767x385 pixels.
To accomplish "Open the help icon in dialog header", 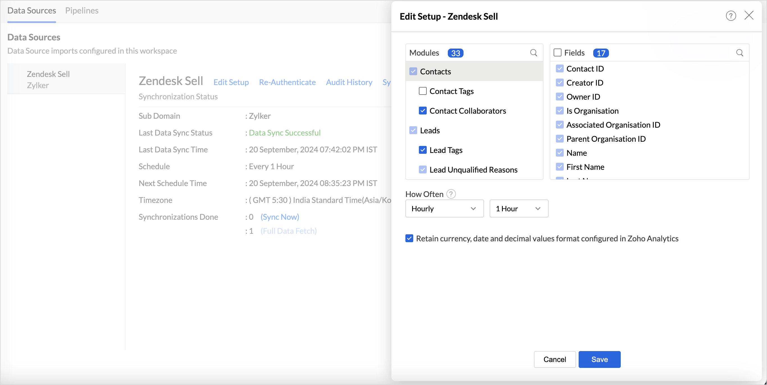I will 731,16.
